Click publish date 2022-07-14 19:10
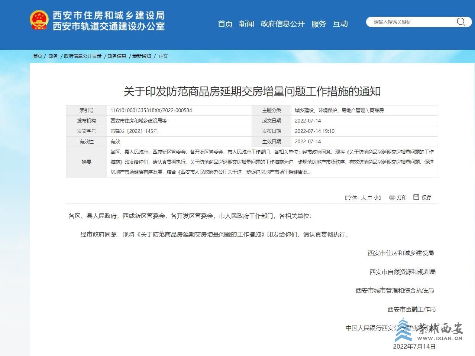 (315, 131)
